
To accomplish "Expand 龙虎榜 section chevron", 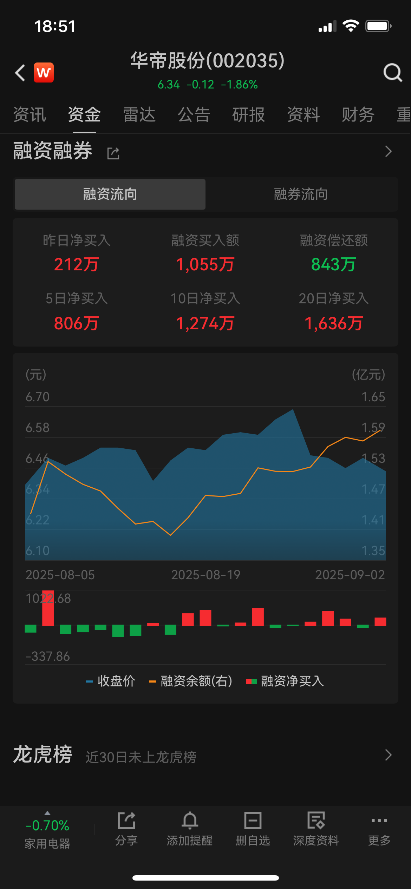I will pyautogui.click(x=388, y=755).
